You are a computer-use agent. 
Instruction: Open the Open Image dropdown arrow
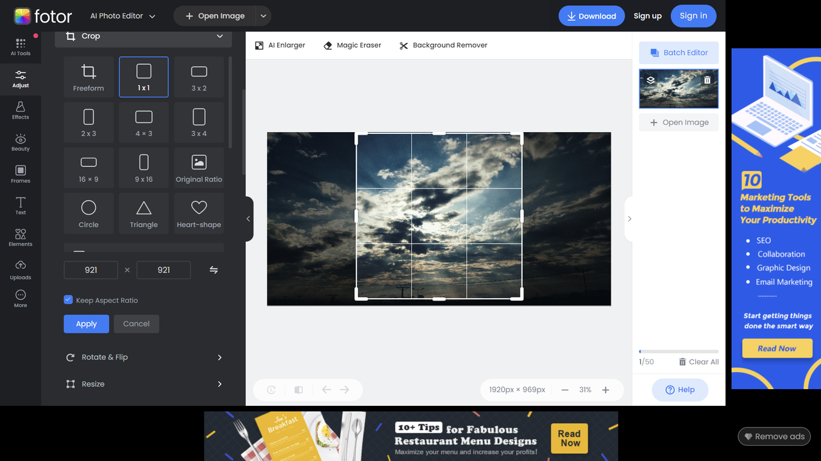click(263, 16)
